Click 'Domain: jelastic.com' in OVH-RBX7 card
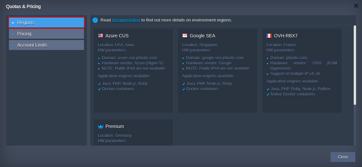The width and height of the screenshot is (362, 167). [289, 58]
